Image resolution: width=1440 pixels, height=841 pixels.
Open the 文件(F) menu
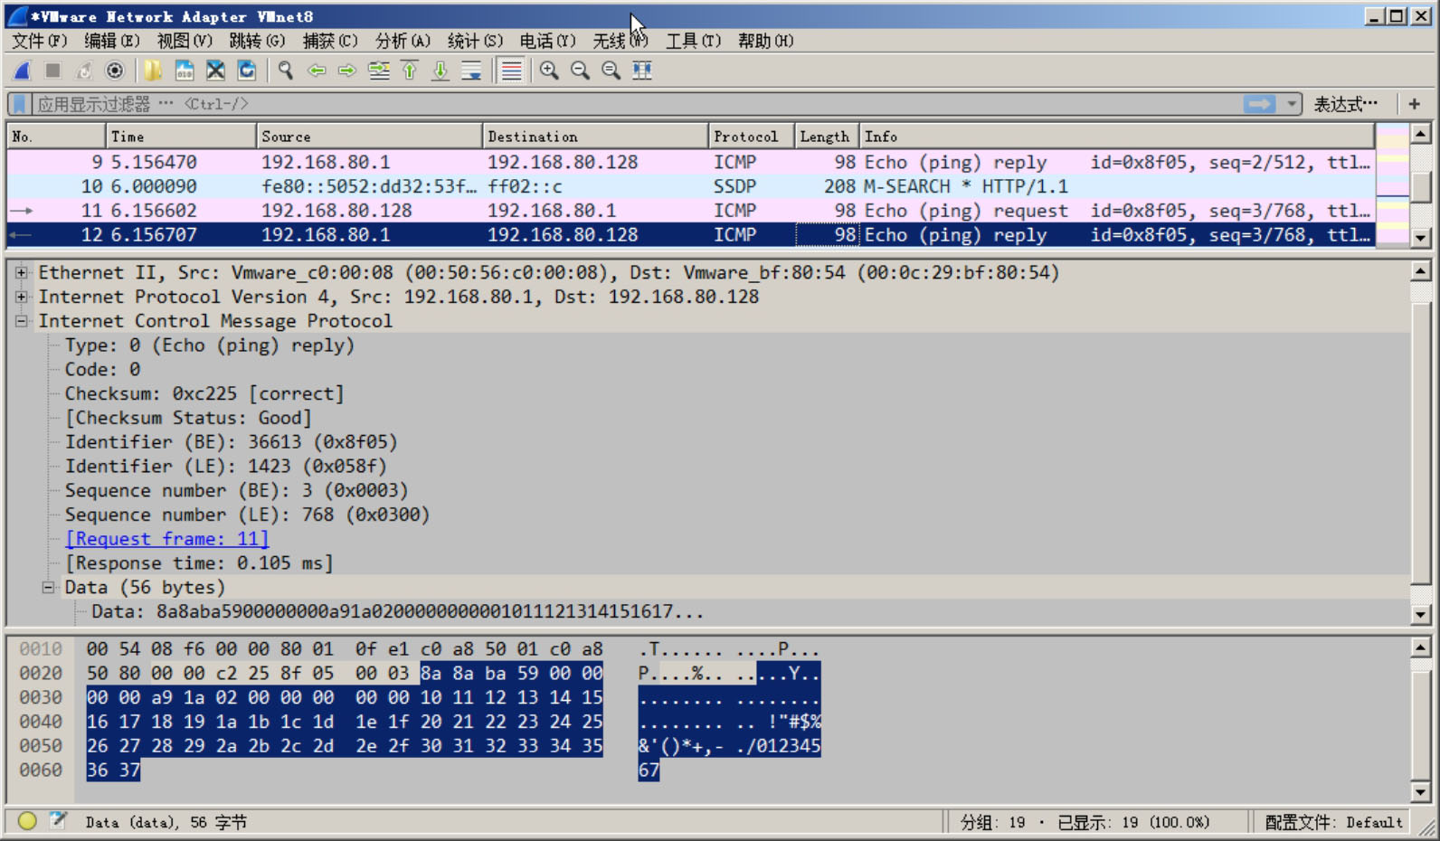[x=39, y=41]
